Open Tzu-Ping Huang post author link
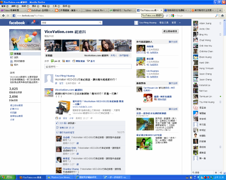This screenshot has width=226, height=180. click(65, 76)
